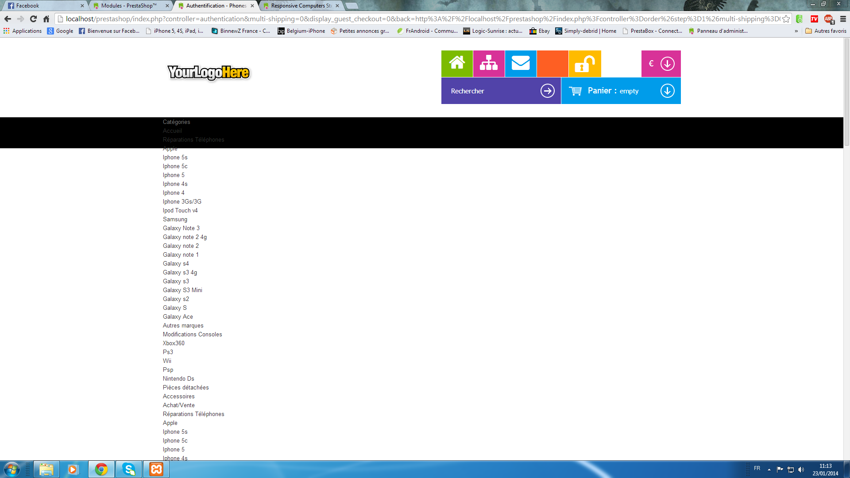Click the Rechercher search arrow icon
The image size is (850, 478).
(x=548, y=91)
